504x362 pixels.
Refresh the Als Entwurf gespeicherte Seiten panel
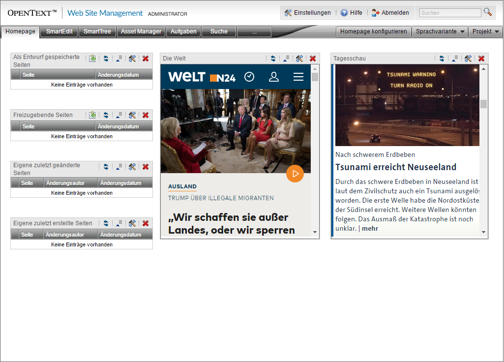pyautogui.click(x=106, y=59)
